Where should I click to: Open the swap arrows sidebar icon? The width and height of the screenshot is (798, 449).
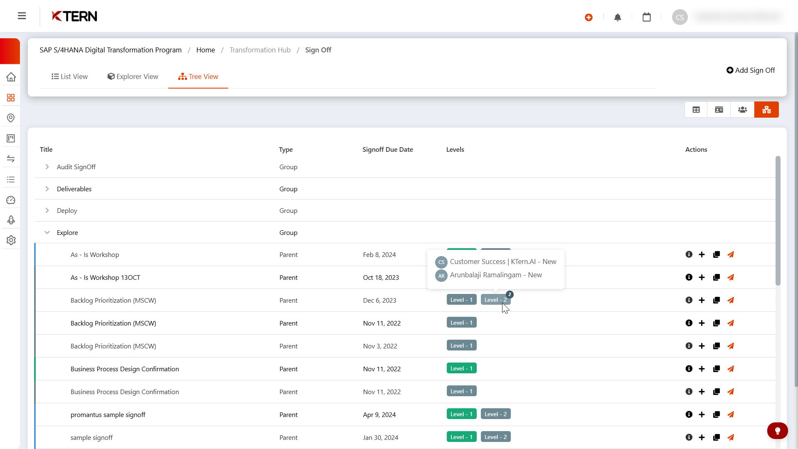(x=11, y=159)
